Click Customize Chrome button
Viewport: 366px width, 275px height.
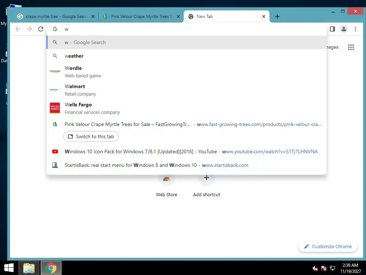(328, 246)
